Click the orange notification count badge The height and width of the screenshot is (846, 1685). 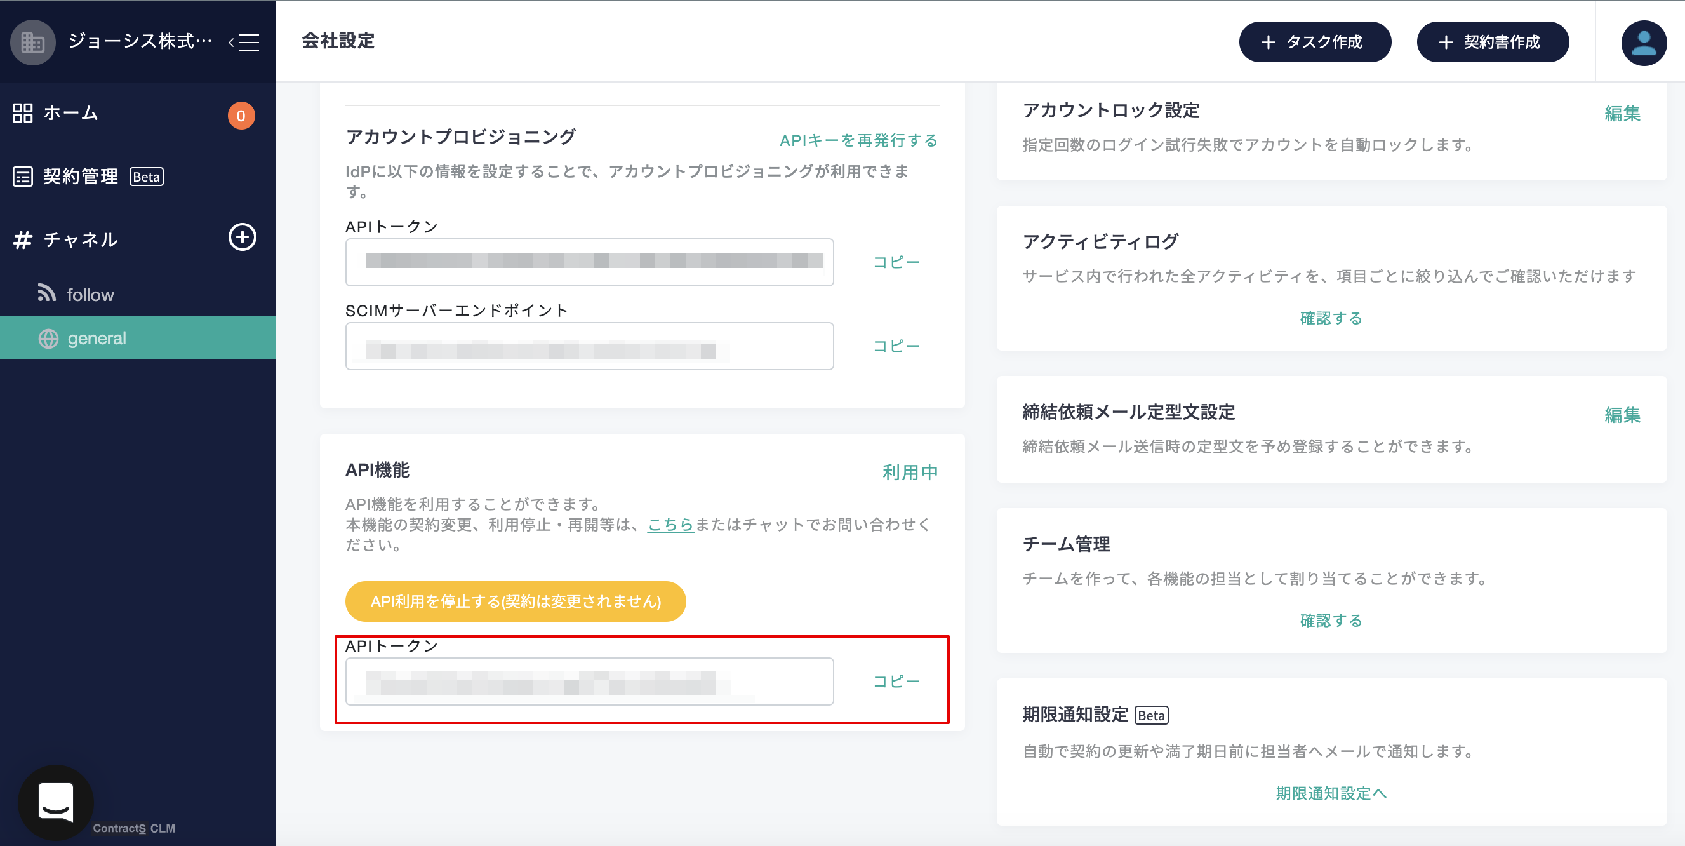[x=241, y=116]
